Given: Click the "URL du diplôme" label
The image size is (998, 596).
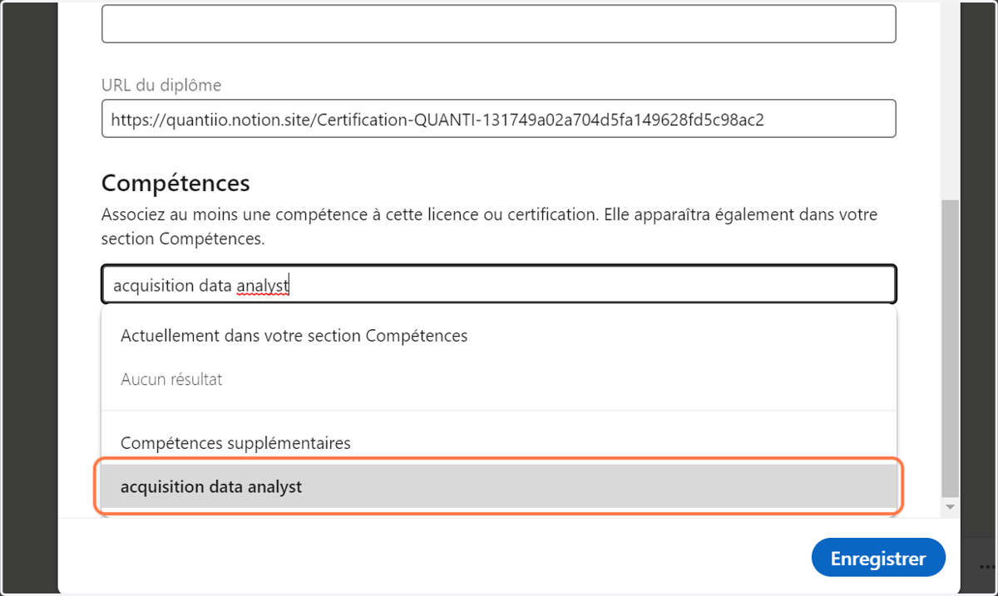Looking at the screenshot, I should (161, 85).
